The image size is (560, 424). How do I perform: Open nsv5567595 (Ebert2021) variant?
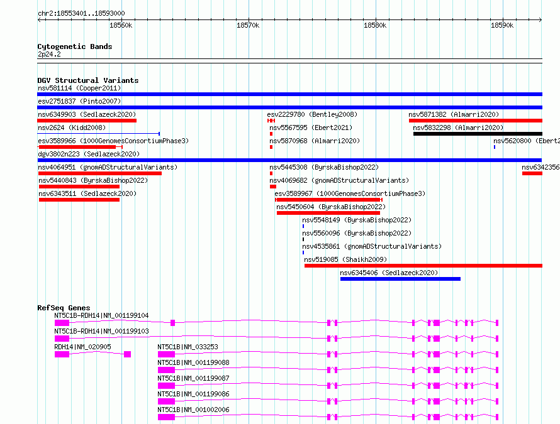311,128
